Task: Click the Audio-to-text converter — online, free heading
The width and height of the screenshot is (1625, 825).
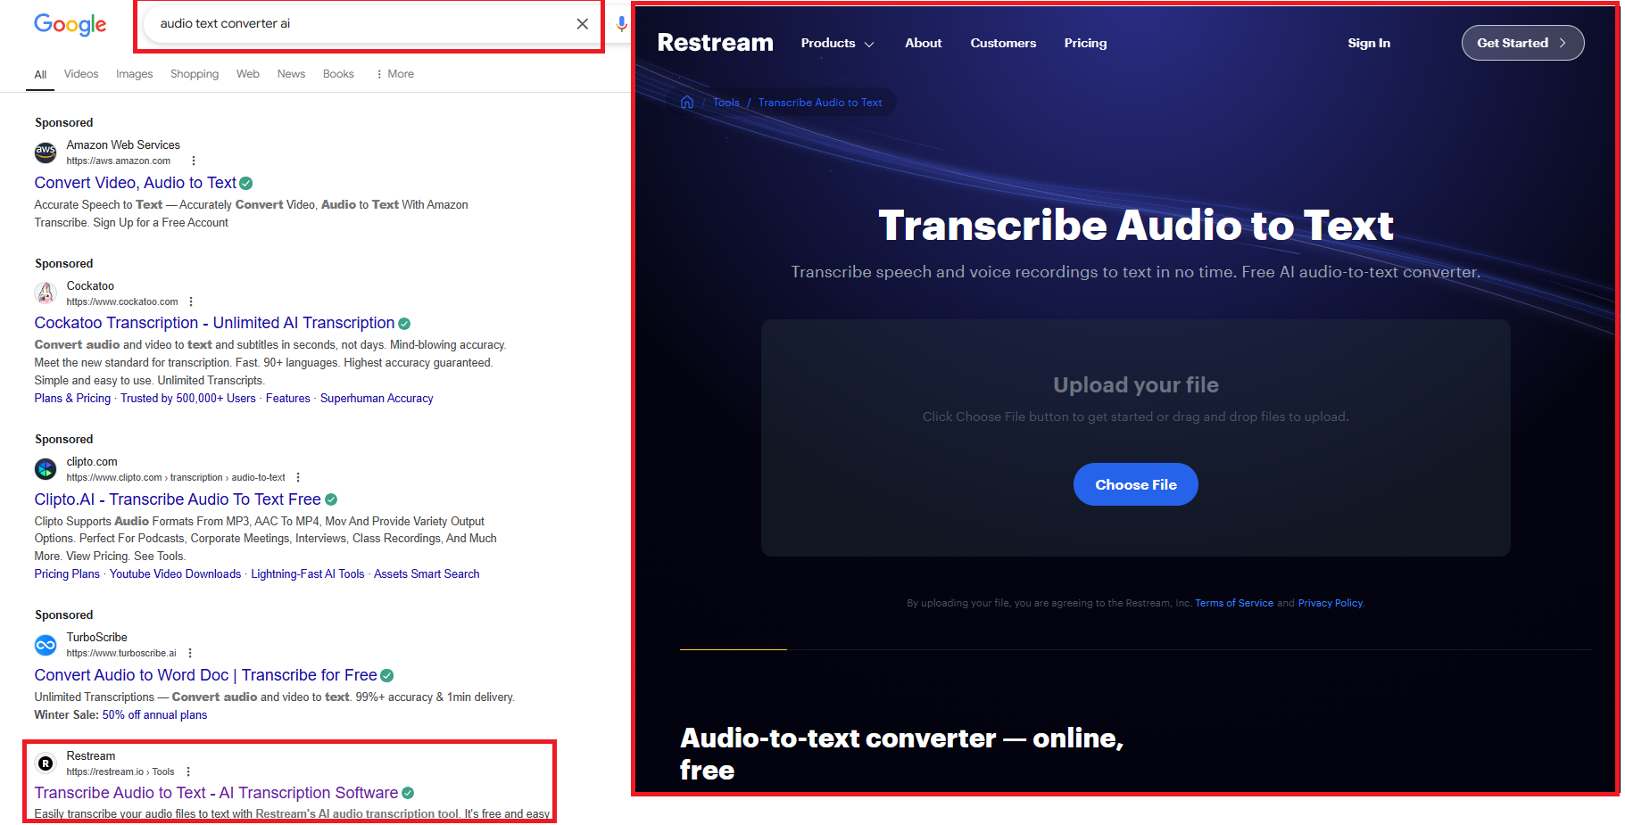Action: 901,754
